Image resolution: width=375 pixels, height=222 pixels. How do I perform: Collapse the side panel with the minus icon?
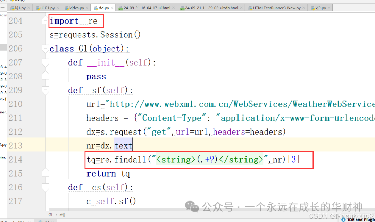tap(2, 8)
